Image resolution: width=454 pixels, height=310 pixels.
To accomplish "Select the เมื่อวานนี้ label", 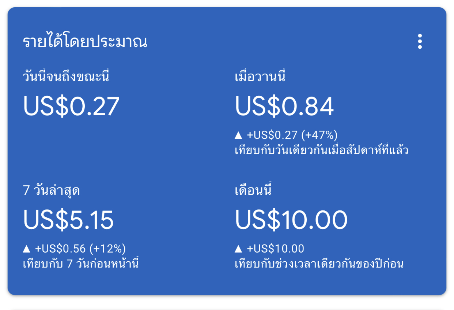I will click(260, 77).
